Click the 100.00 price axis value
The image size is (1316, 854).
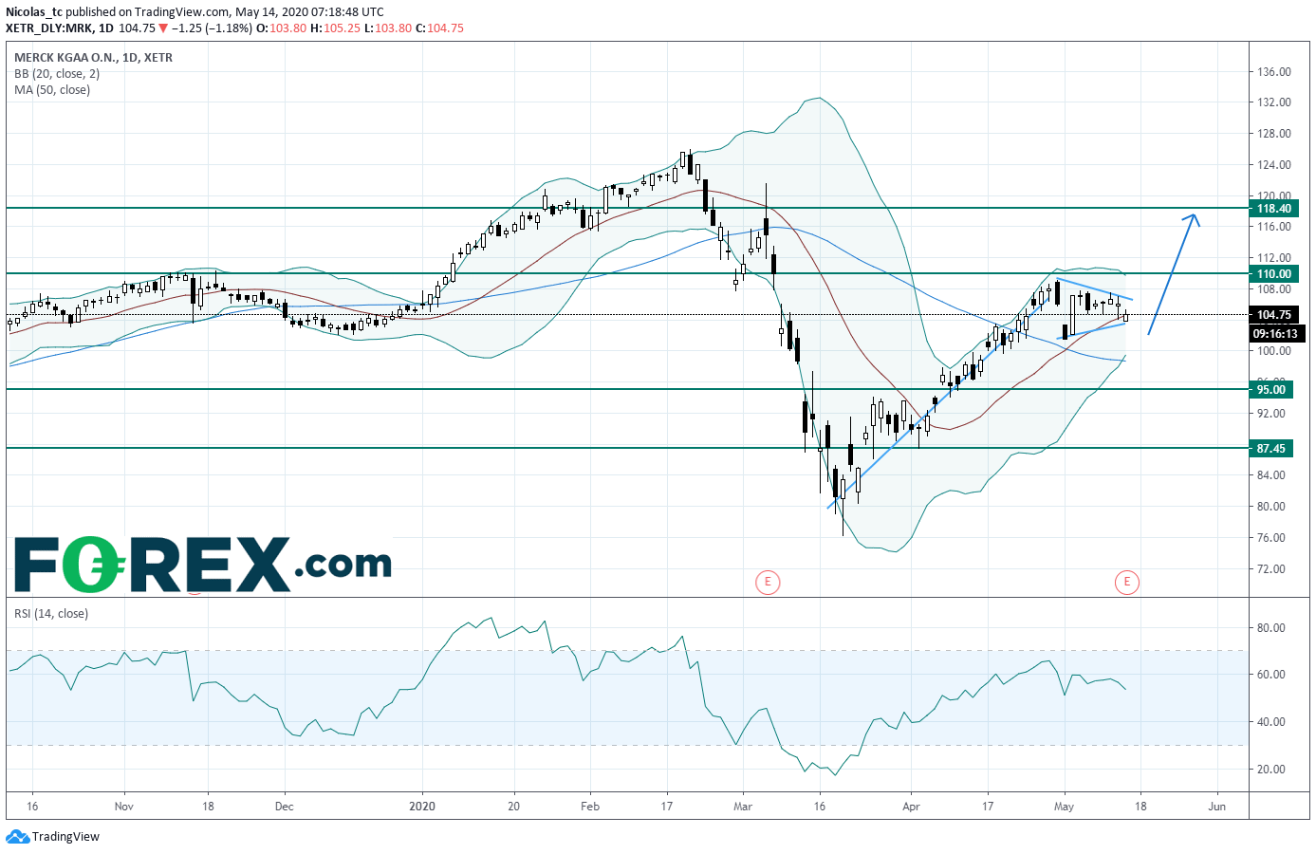(1274, 350)
